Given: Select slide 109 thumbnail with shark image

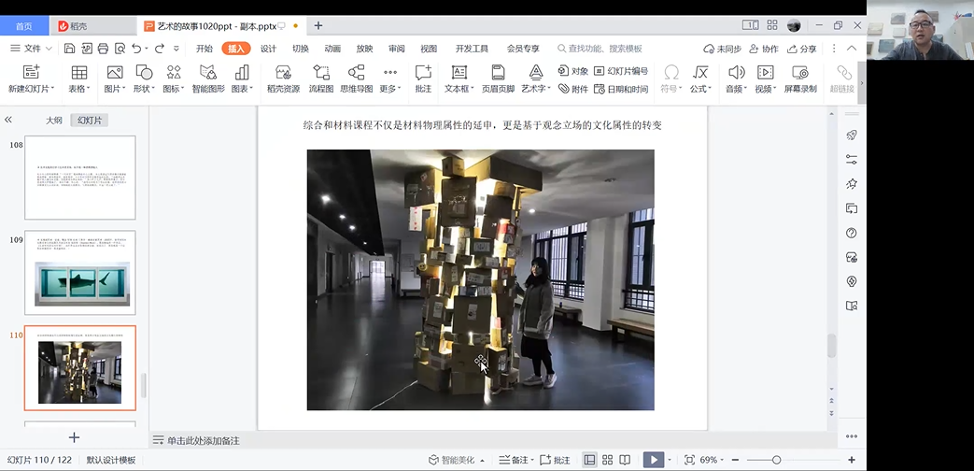Looking at the screenshot, I should pyautogui.click(x=79, y=273).
